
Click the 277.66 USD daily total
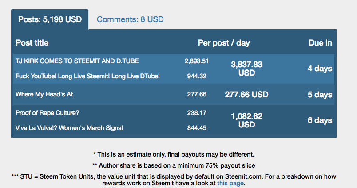(246, 95)
